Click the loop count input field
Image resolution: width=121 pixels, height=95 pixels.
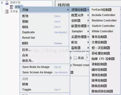(x=88, y=58)
